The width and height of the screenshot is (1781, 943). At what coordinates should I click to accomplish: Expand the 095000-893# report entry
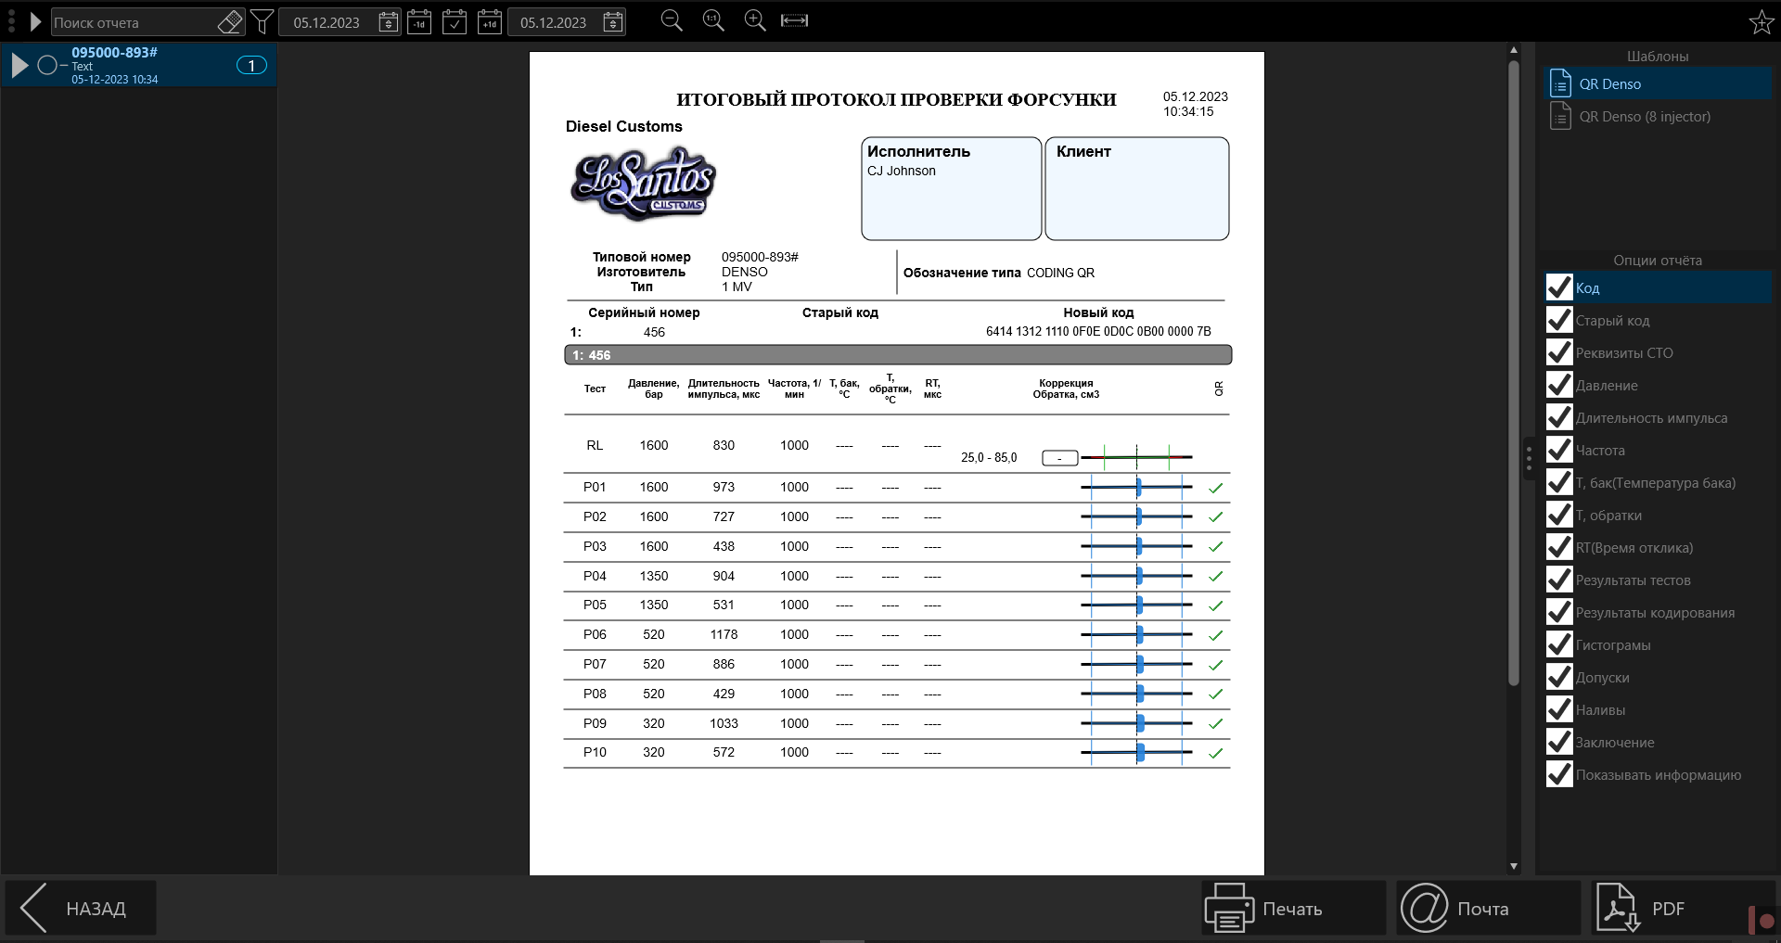[x=19, y=66]
